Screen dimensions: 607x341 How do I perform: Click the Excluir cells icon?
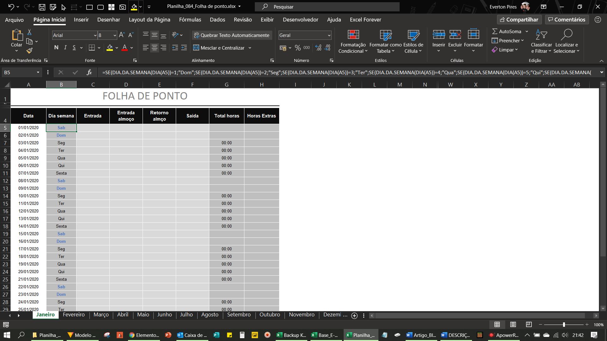[x=455, y=35]
